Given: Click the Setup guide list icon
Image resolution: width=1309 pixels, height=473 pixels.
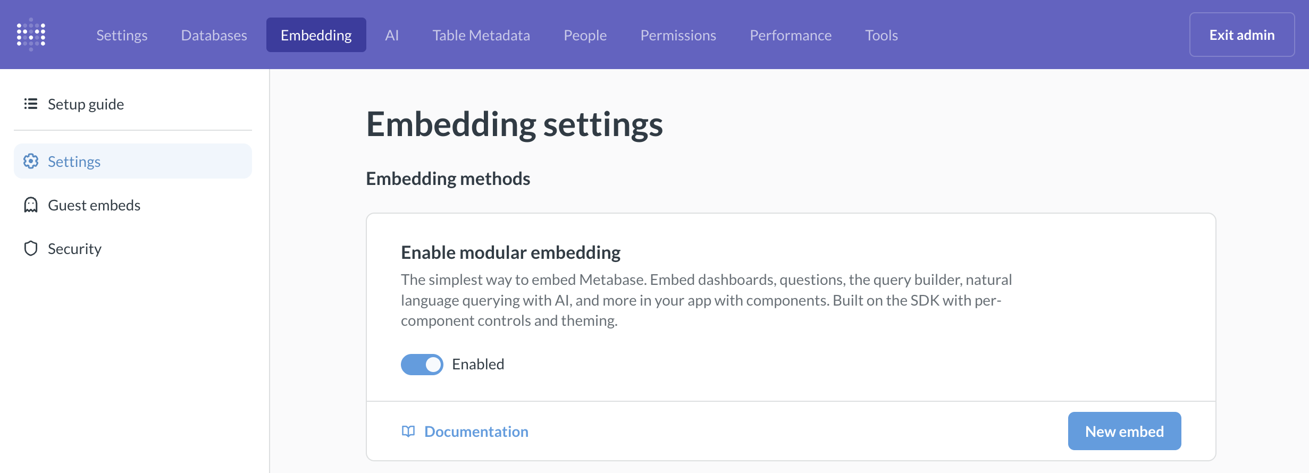Looking at the screenshot, I should 30,104.
